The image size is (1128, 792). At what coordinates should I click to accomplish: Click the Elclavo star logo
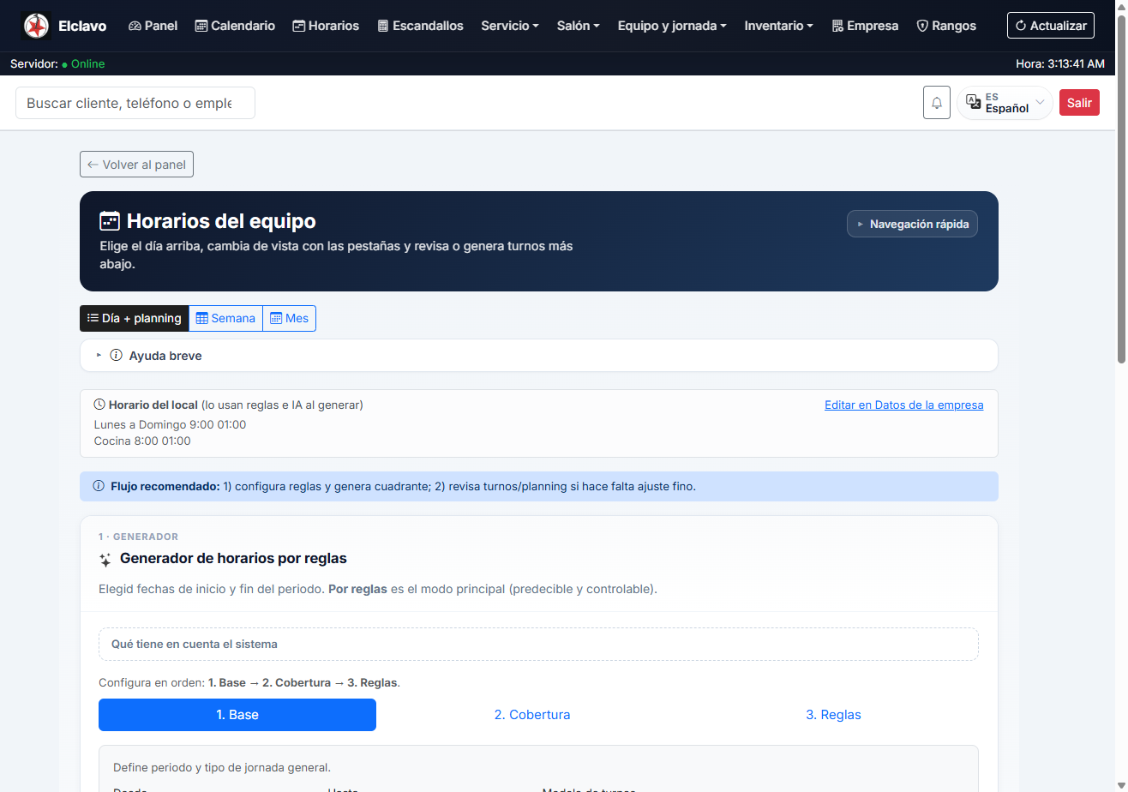point(36,26)
